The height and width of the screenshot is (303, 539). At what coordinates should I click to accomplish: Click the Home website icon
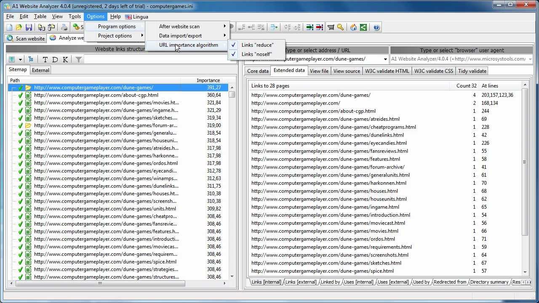click(353, 27)
